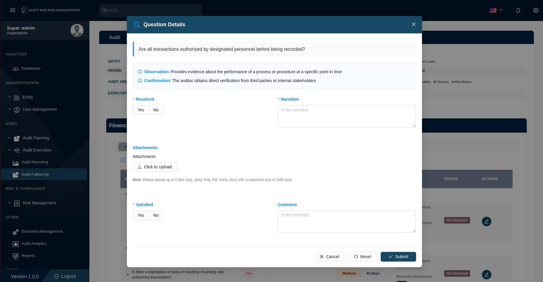Image resolution: width=543 pixels, height=282 pixels.
Task: Click the Document Management gears icon
Action: (16, 232)
